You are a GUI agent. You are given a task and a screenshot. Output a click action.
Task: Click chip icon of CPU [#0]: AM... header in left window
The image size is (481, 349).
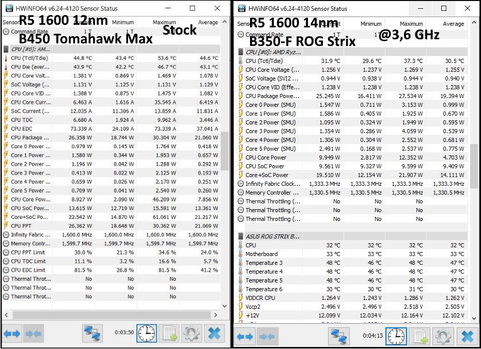(6, 49)
